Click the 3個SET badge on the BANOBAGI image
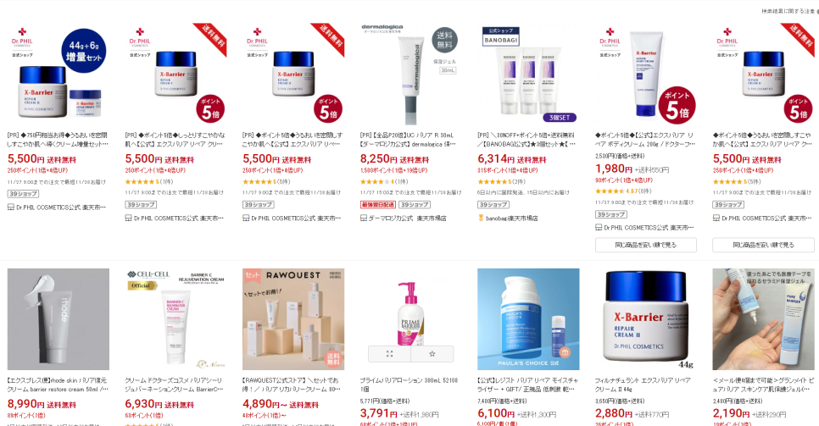819x426 pixels. (560, 118)
